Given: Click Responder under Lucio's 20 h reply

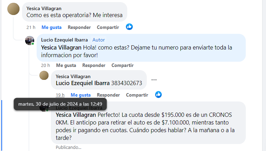Looking at the screenshot, I should 94,65.
